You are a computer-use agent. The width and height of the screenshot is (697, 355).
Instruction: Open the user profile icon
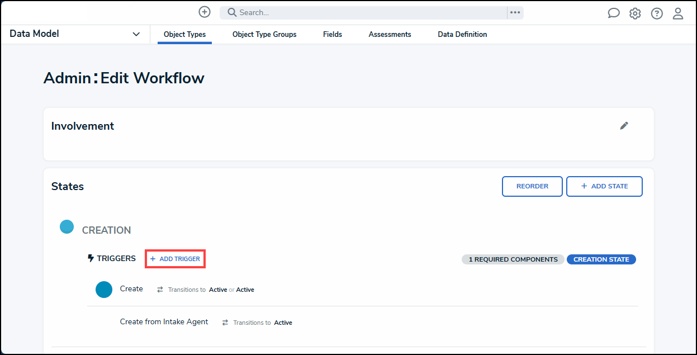click(x=678, y=13)
